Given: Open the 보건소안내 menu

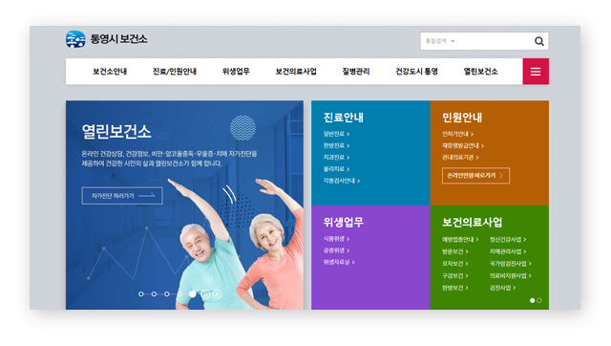Looking at the screenshot, I should pyautogui.click(x=110, y=72).
